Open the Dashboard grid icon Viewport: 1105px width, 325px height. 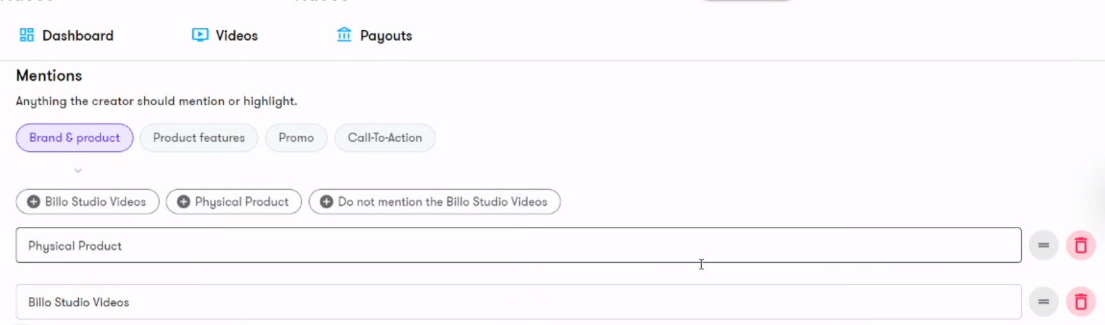click(x=26, y=35)
